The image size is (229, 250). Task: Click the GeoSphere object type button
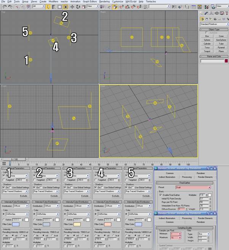coord(221,40)
